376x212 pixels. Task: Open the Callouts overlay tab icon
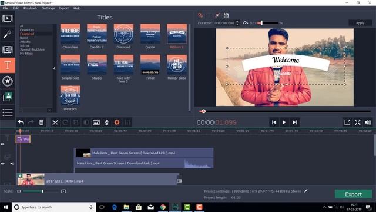coord(8,97)
